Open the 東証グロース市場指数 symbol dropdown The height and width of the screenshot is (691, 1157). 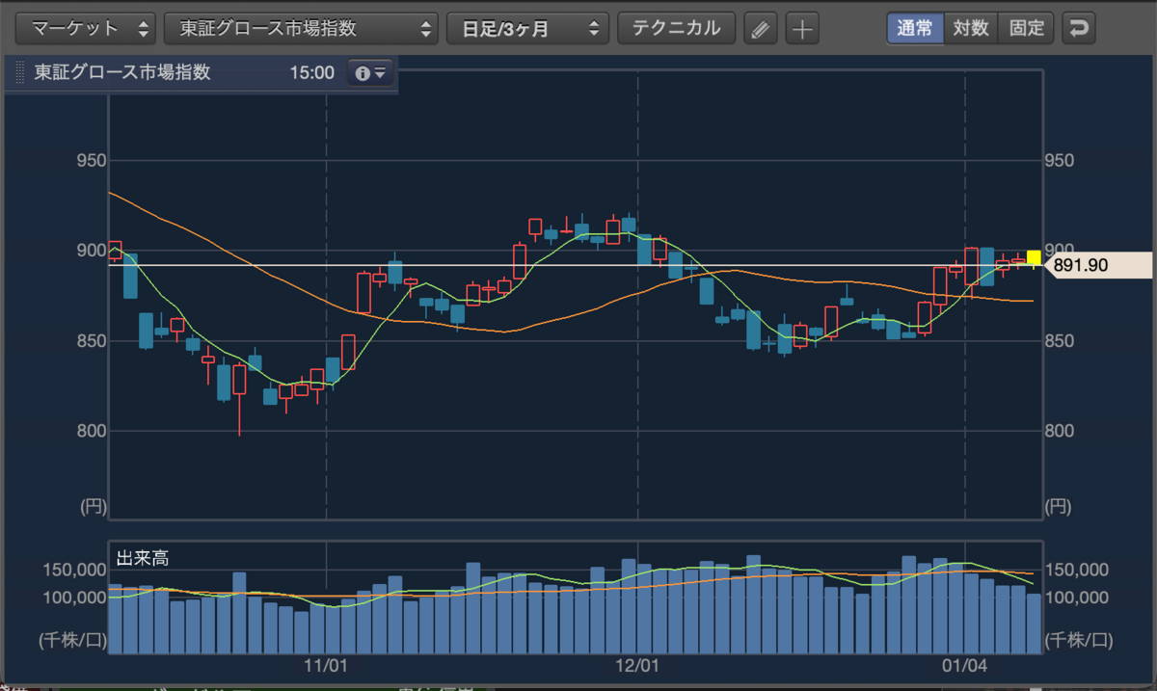point(301,28)
